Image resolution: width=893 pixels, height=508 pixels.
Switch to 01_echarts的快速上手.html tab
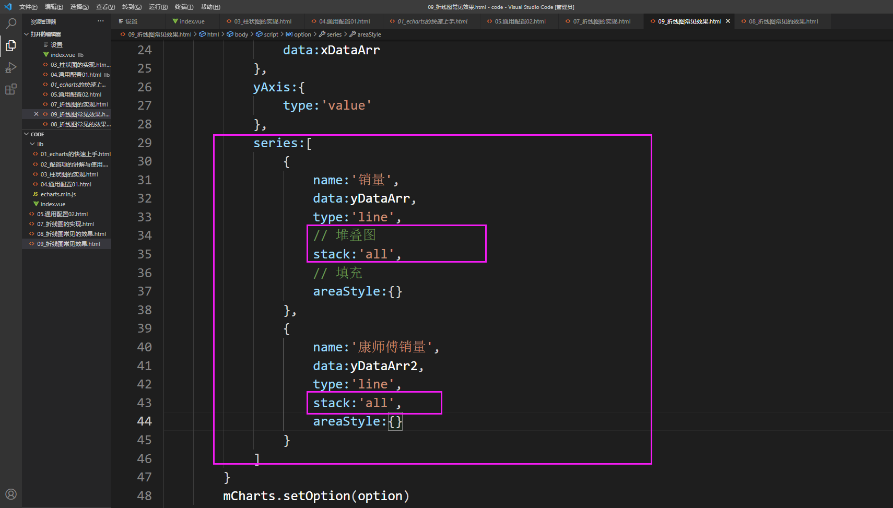point(432,21)
